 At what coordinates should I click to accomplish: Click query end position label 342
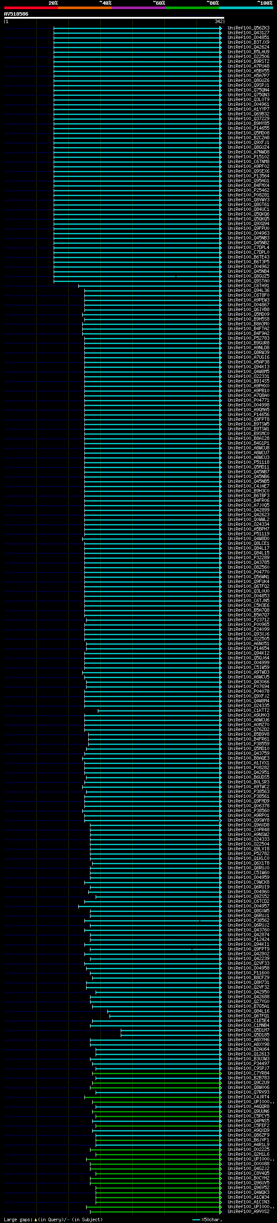pos(218,21)
